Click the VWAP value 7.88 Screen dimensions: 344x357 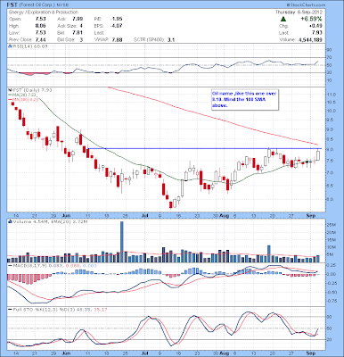(117, 39)
